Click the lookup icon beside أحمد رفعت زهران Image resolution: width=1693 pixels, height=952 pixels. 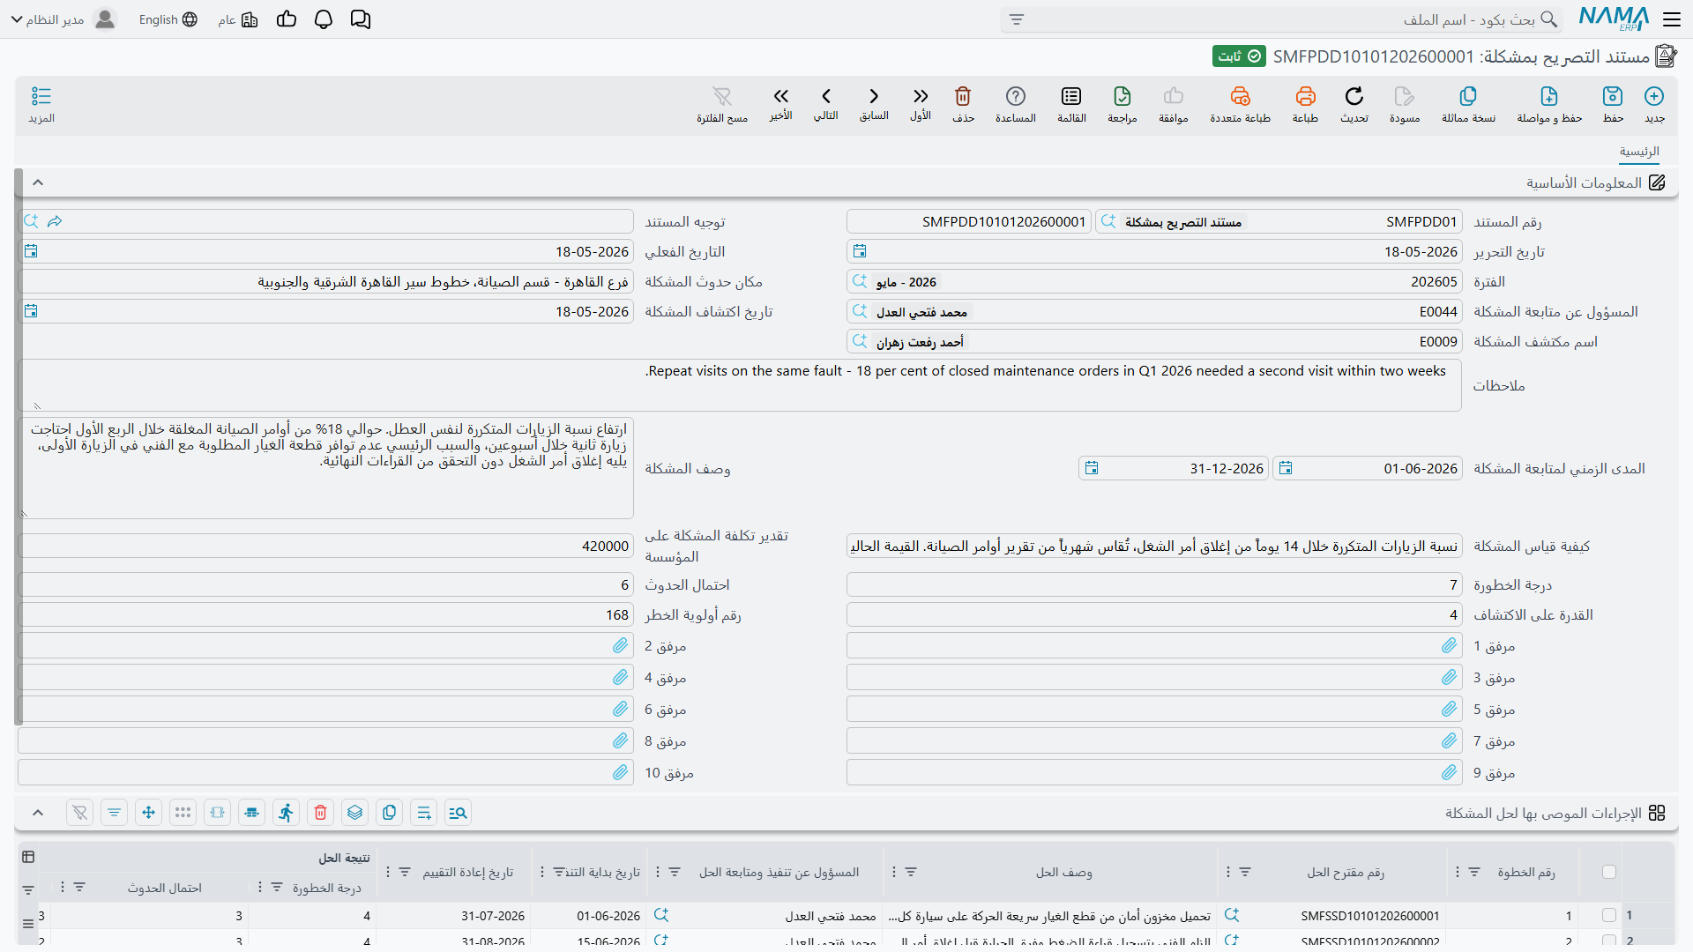pos(860,341)
